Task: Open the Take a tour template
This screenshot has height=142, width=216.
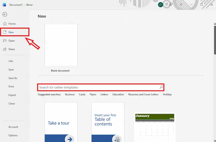Action: tap(61, 122)
